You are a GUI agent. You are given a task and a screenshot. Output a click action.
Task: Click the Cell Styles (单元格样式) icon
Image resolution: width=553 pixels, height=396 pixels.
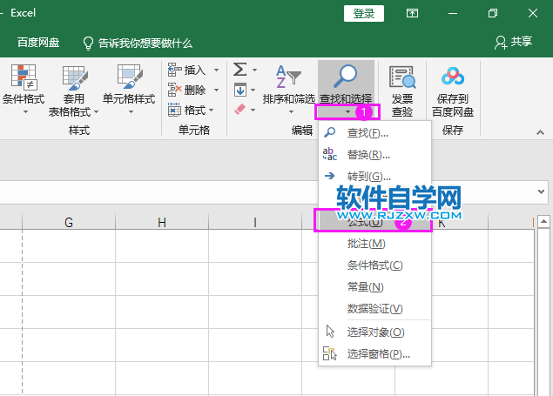pyautogui.click(x=129, y=78)
